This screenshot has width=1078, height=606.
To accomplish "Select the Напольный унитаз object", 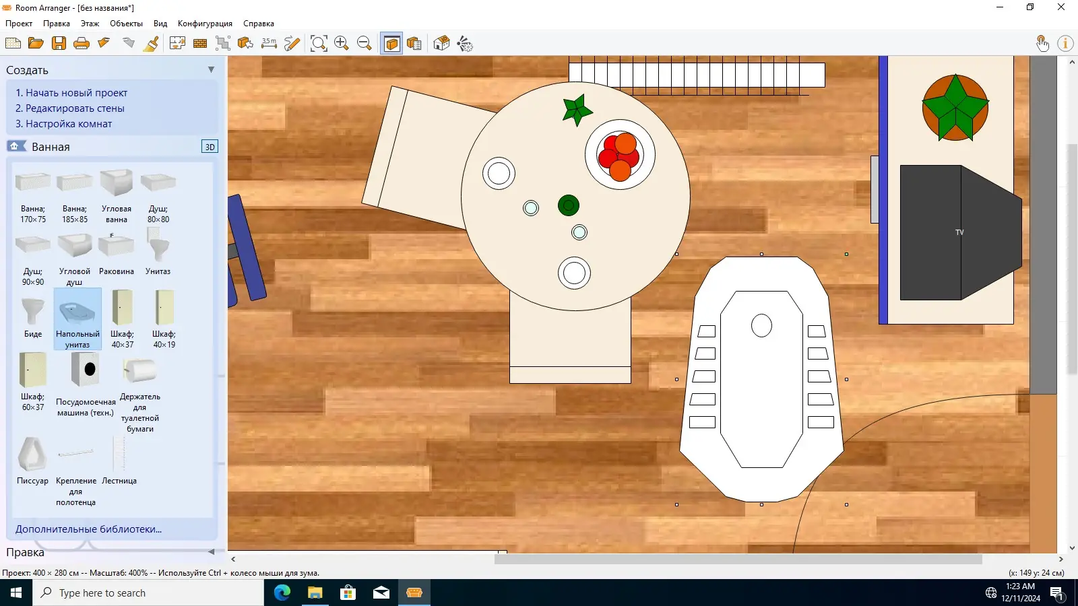I will [77, 319].
